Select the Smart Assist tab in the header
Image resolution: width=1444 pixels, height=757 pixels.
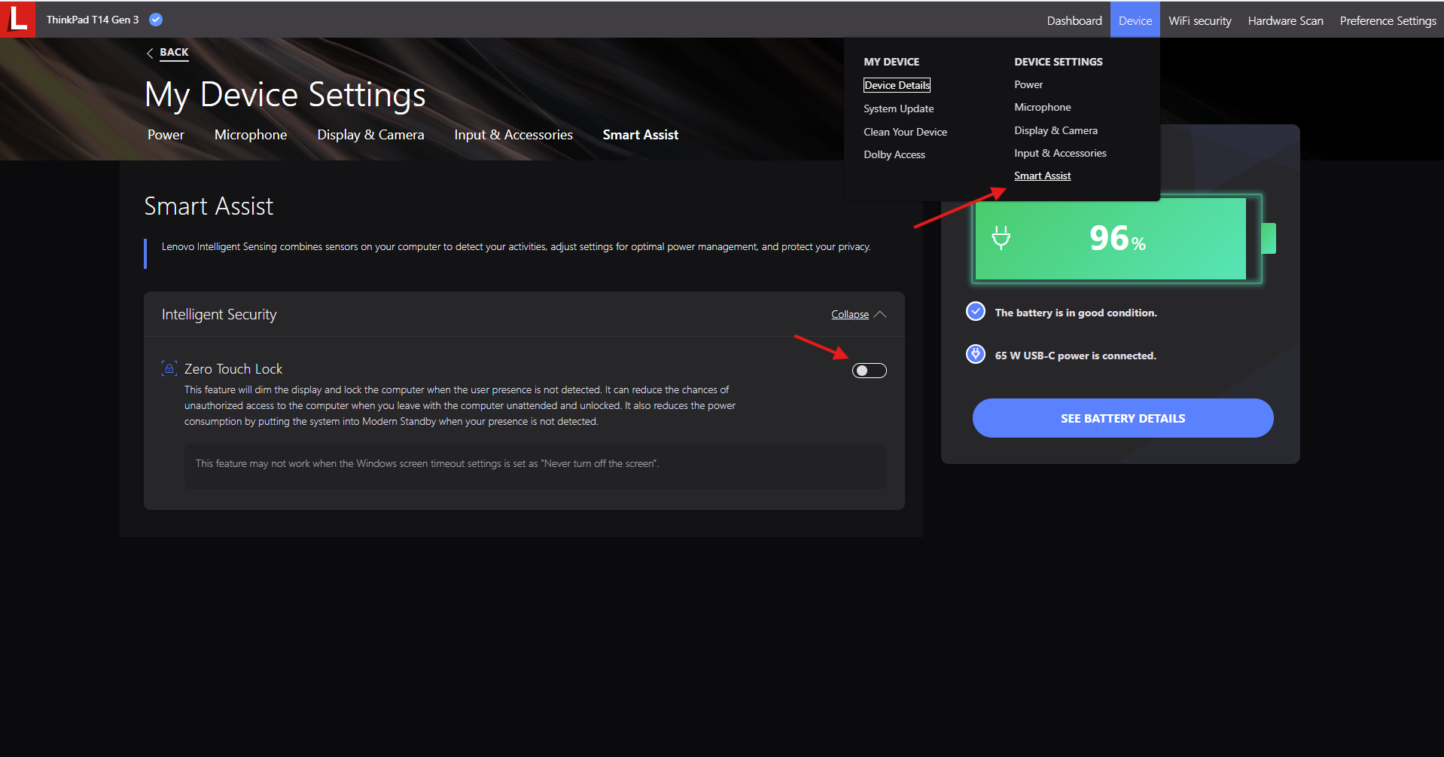click(641, 135)
